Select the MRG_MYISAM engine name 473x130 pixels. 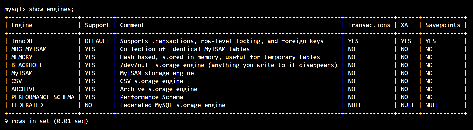pyautogui.click(x=29, y=49)
